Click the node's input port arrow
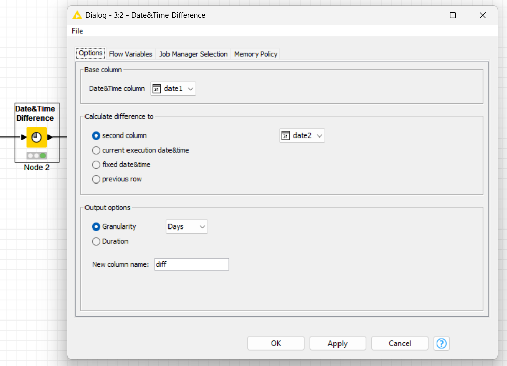The width and height of the screenshot is (507, 366). pos(23,138)
